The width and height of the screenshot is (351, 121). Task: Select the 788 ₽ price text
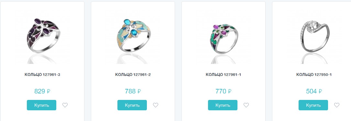(133, 91)
